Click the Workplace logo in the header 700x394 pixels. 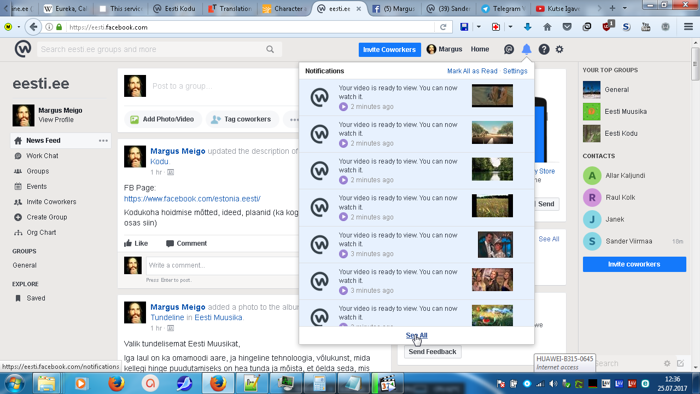click(x=23, y=49)
